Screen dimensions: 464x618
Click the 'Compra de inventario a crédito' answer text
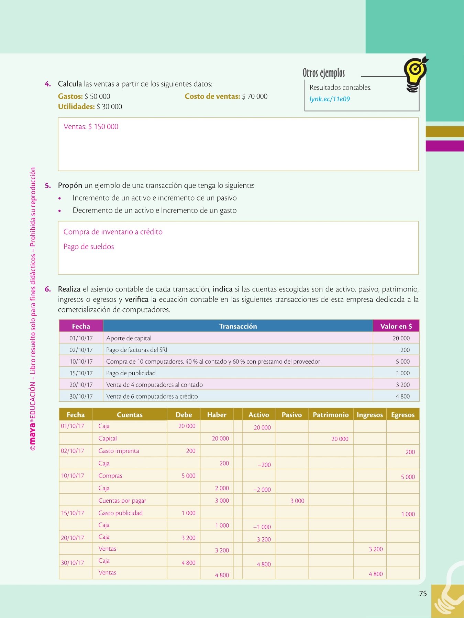point(113,232)
